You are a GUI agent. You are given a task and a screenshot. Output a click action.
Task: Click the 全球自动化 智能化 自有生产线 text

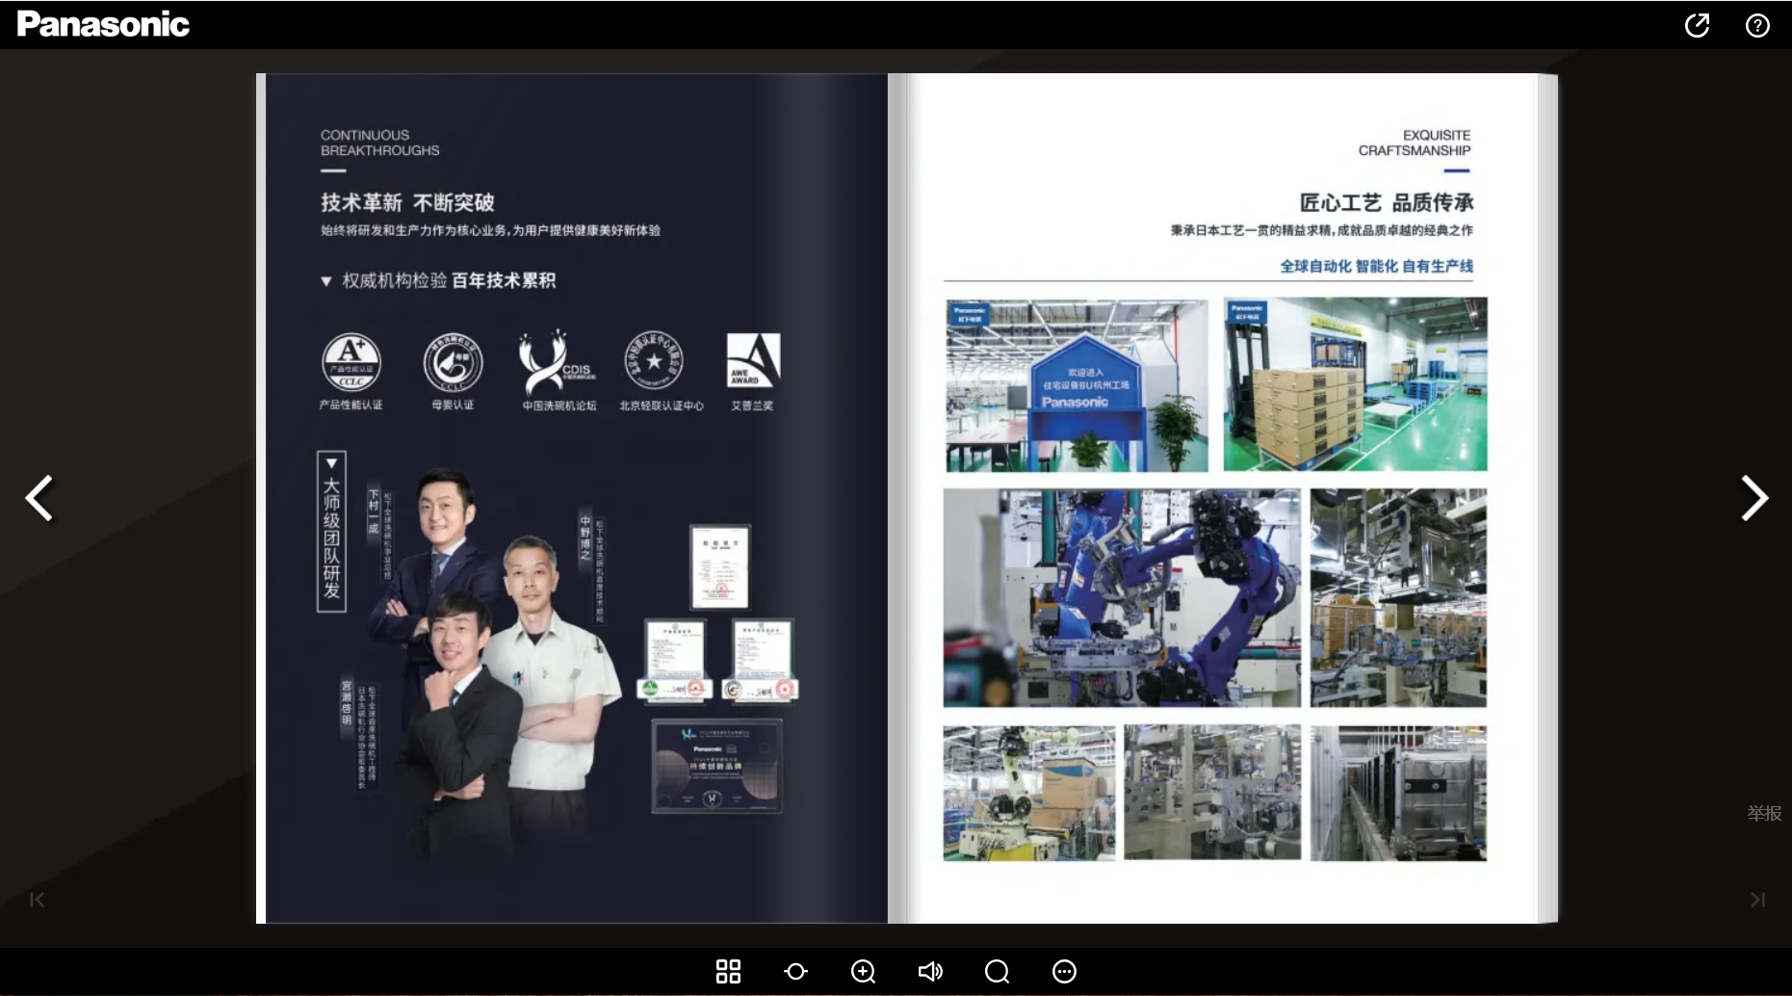[x=1376, y=266]
